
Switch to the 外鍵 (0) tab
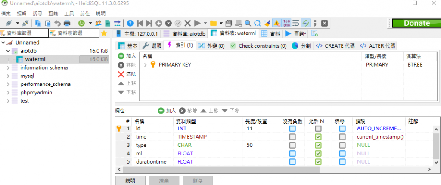[211, 46]
